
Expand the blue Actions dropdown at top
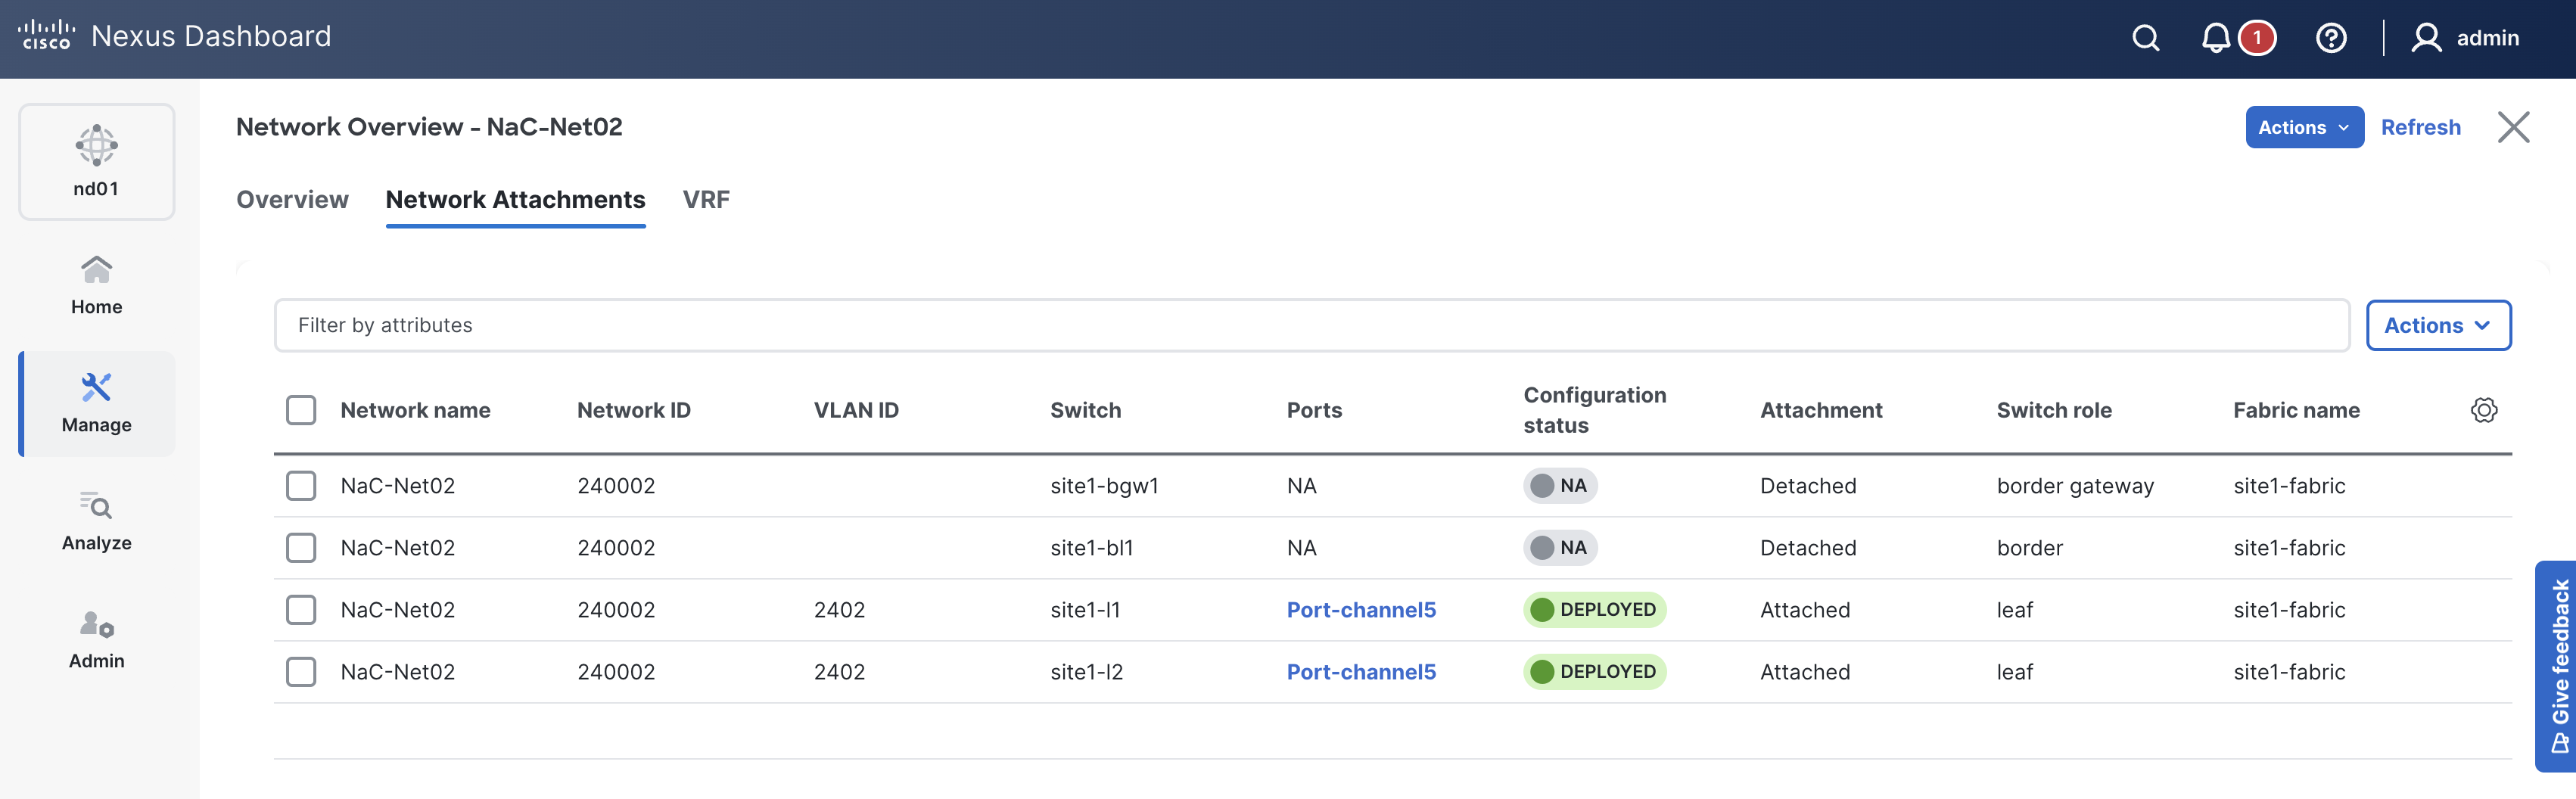(x=2303, y=127)
